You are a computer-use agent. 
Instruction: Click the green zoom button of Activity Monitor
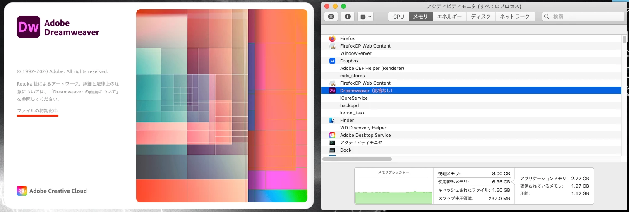pyautogui.click(x=343, y=6)
